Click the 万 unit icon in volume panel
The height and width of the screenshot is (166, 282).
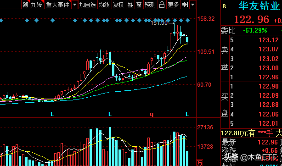coord(199,163)
